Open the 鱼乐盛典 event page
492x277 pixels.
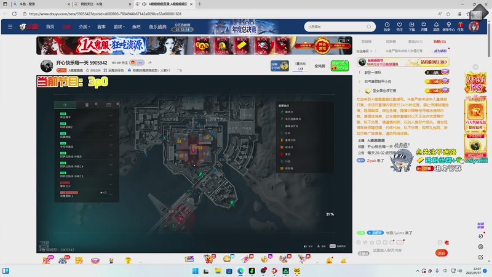pos(157,26)
